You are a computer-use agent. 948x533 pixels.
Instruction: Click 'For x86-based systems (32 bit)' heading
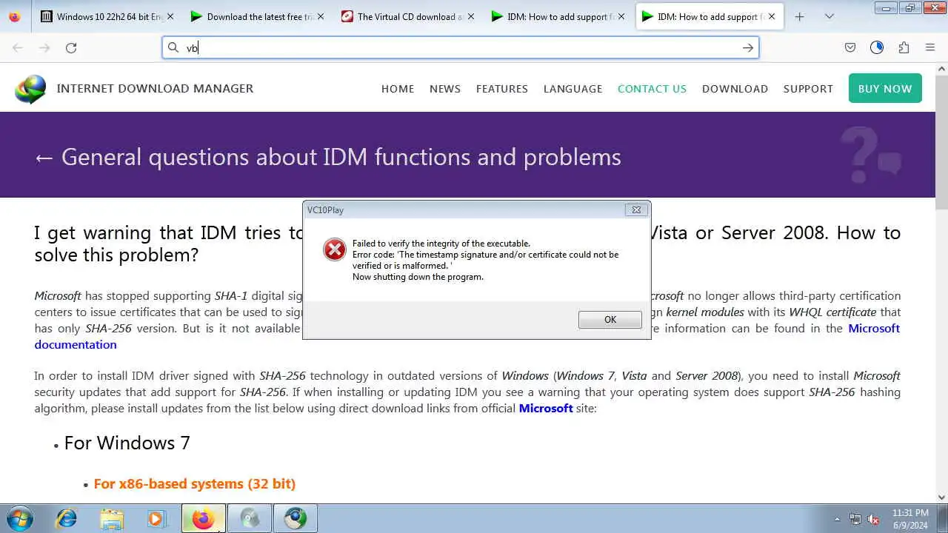pyautogui.click(x=195, y=483)
